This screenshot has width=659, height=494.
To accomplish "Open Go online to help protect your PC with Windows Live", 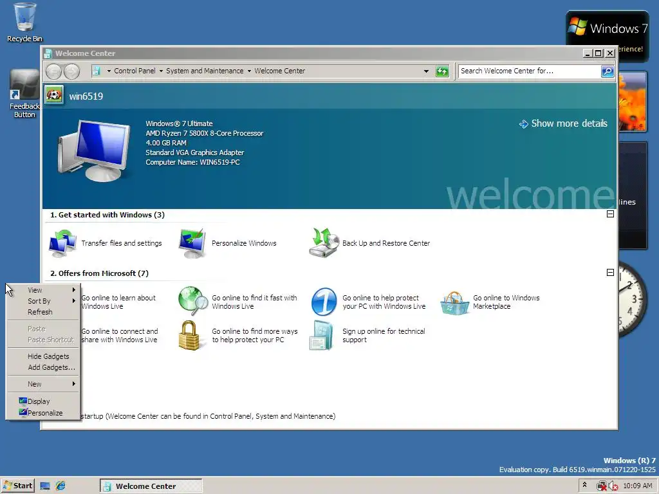I will click(384, 302).
